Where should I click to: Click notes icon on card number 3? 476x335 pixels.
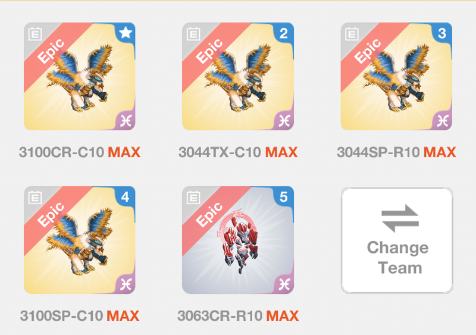[x=352, y=34]
